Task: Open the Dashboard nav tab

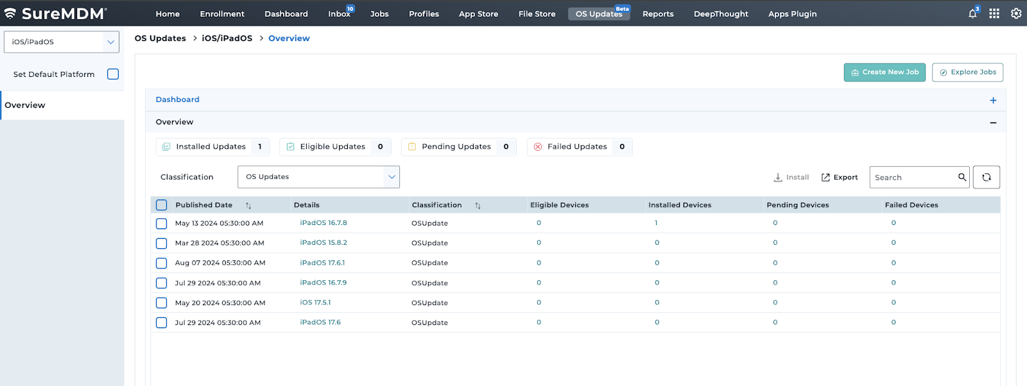Action: [x=286, y=14]
